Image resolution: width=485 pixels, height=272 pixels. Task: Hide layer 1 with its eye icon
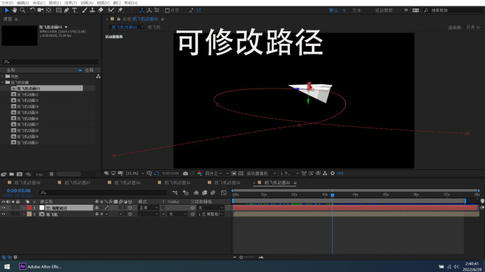click(x=4, y=208)
